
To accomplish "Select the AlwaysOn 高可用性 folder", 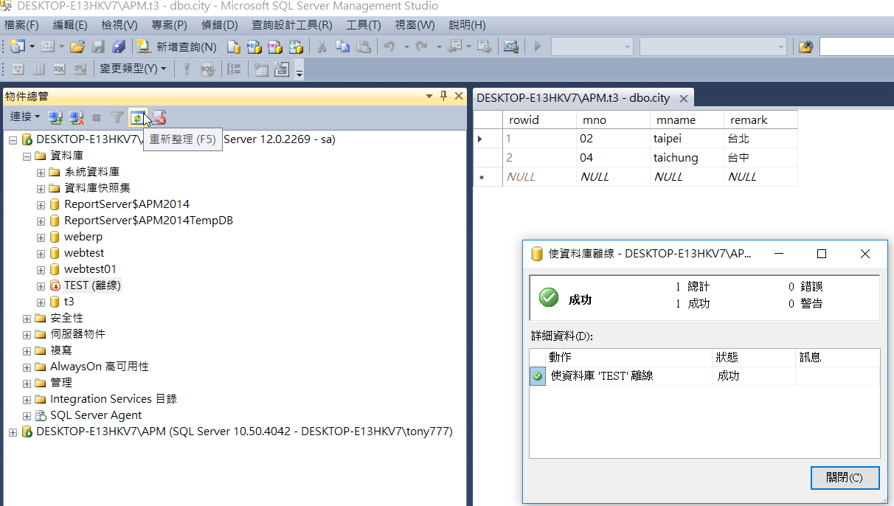I will click(x=99, y=367).
